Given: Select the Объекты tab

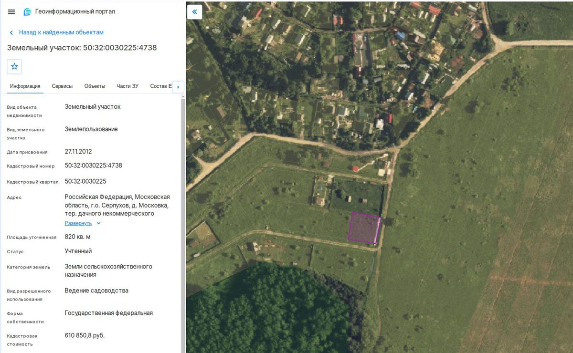Looking at the screenshot, I should point(95,86).
